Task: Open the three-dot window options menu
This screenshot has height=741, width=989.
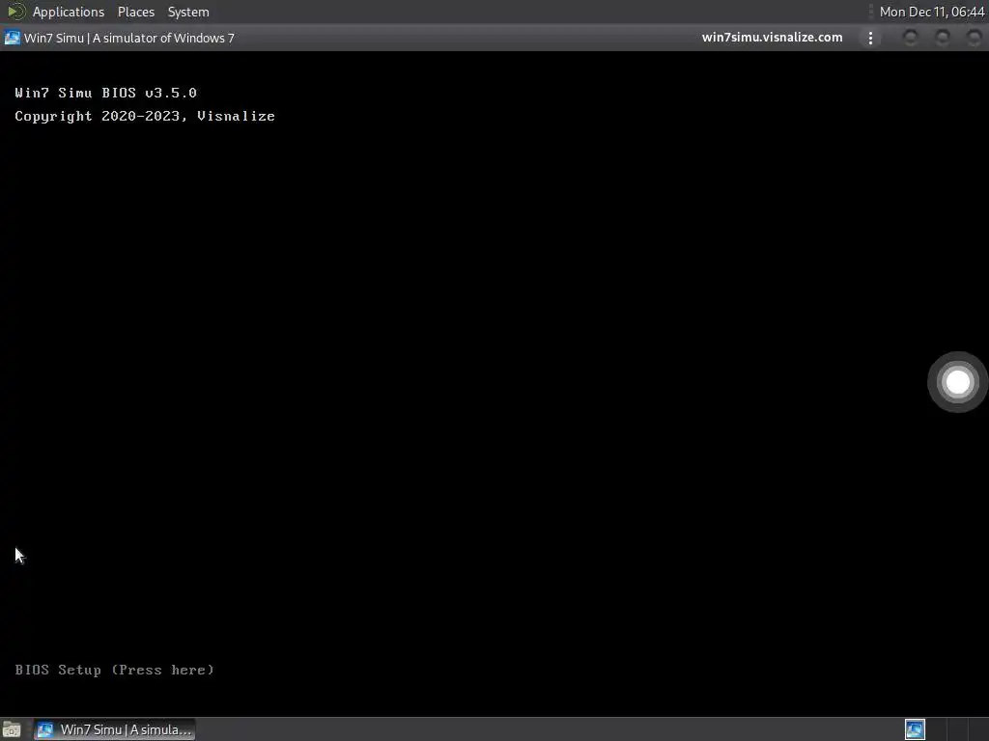Action: pyautogui.click(x=870, y=38)
